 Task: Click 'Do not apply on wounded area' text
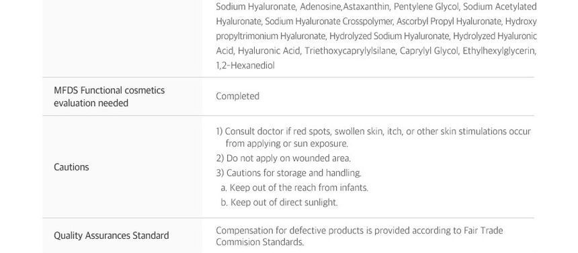(284, 158)
